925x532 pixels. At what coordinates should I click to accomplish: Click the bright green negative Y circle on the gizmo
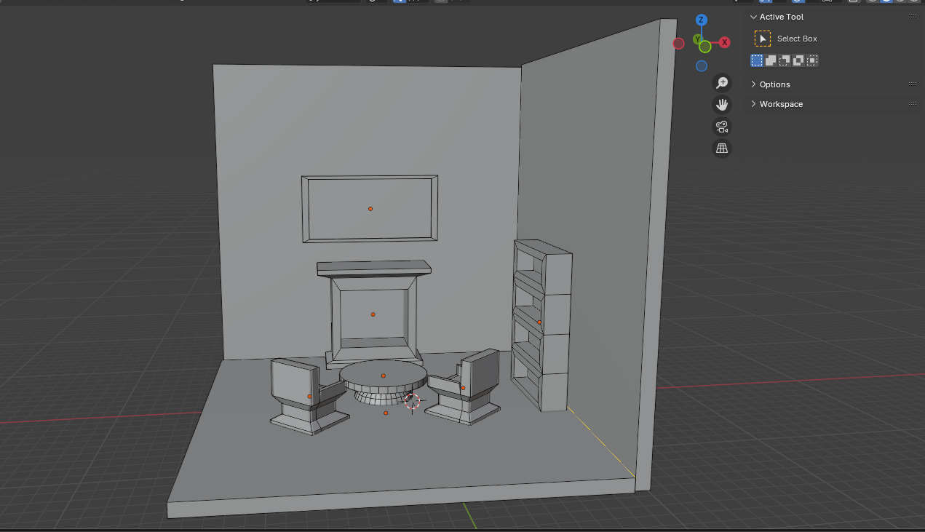pos(705,47)
